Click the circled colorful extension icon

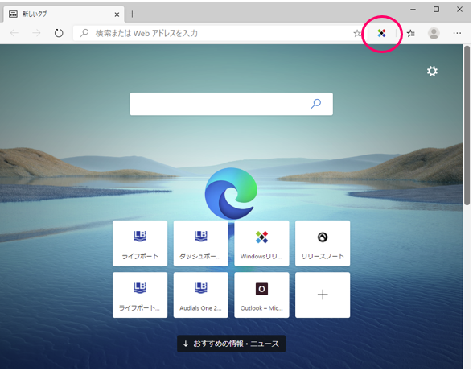[x=381, y=33]
